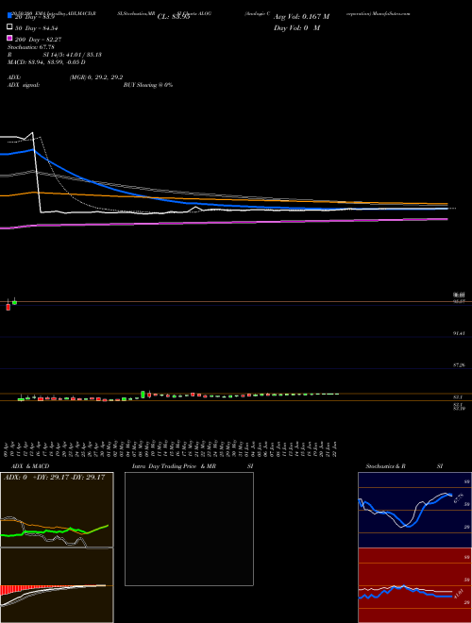The width and height of the screenshot is (472, 623).
Task: Select the '50 Day = 84.54' legend text
Action: pyautogui.click(x=38, y=28)
